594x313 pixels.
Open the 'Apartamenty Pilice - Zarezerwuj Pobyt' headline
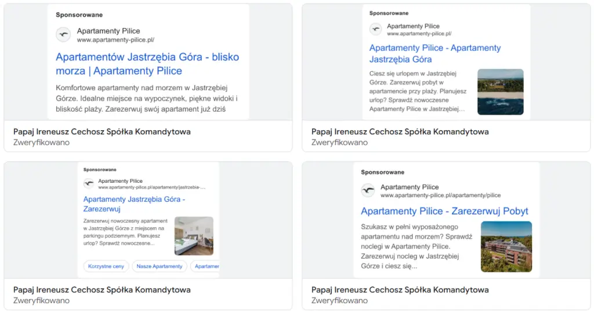(444, 211)
